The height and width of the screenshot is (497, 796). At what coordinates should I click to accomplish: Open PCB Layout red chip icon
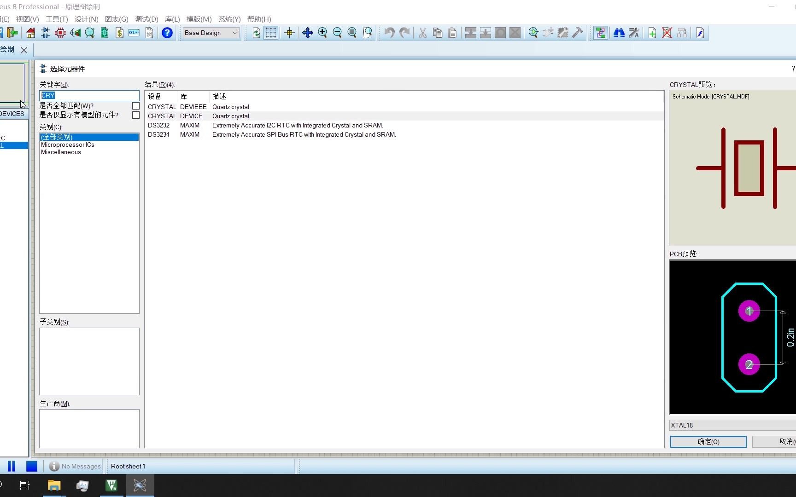click(60, 33)
